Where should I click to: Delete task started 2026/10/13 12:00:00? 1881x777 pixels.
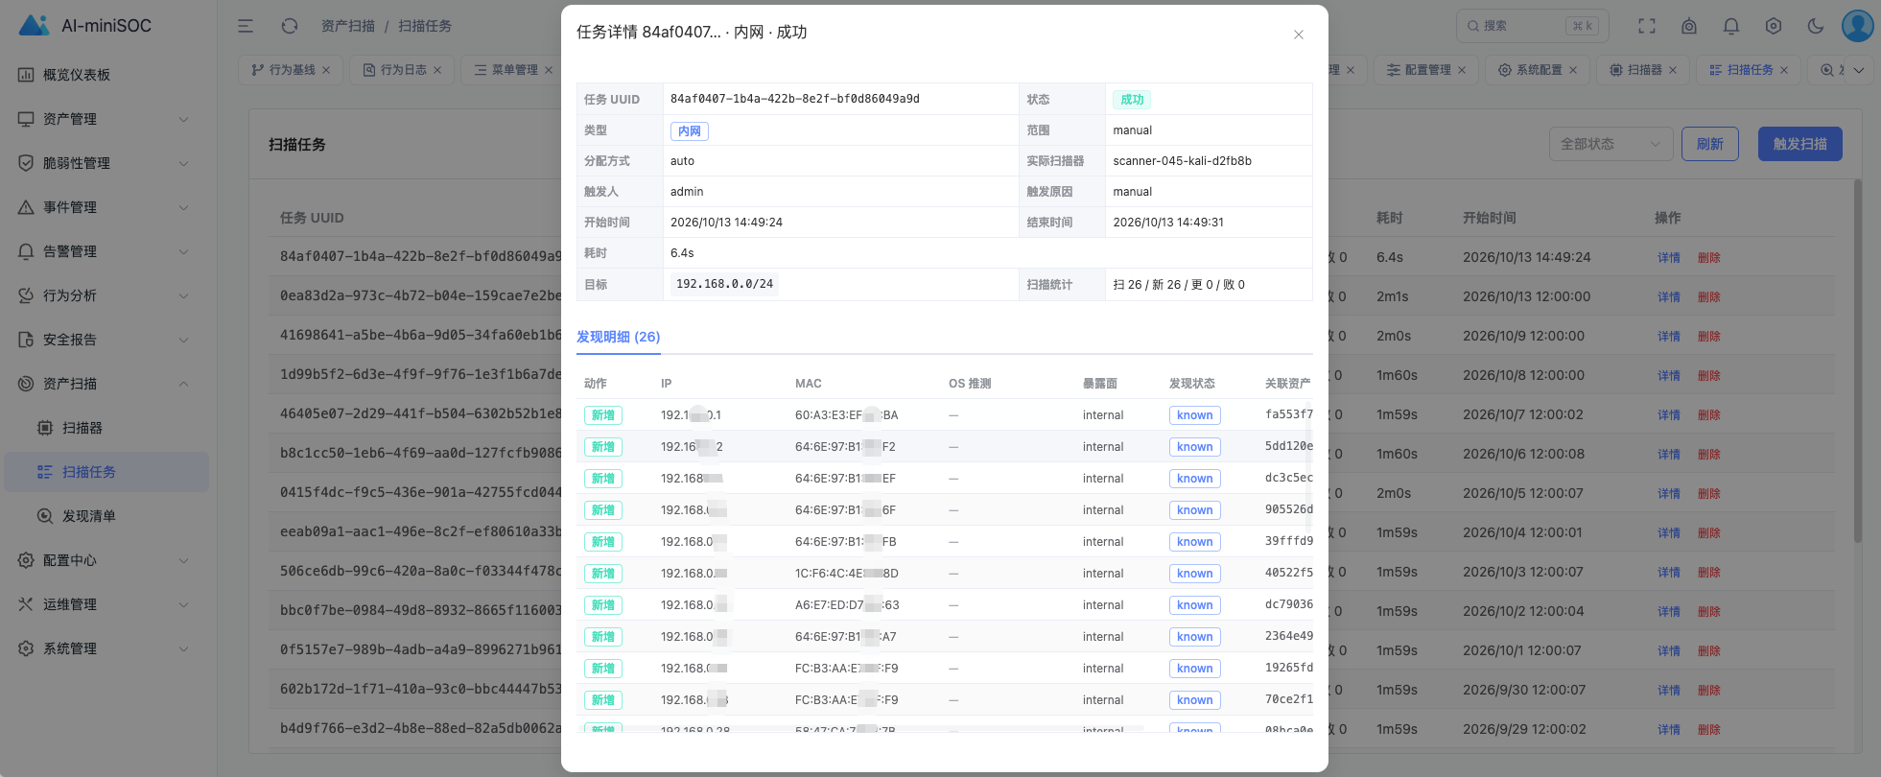pyautogui.click(x=1709, y=297)
